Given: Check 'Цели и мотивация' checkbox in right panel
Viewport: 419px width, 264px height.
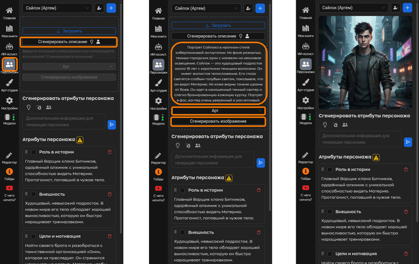Looking at the screenshot, I should pos(329,253).
